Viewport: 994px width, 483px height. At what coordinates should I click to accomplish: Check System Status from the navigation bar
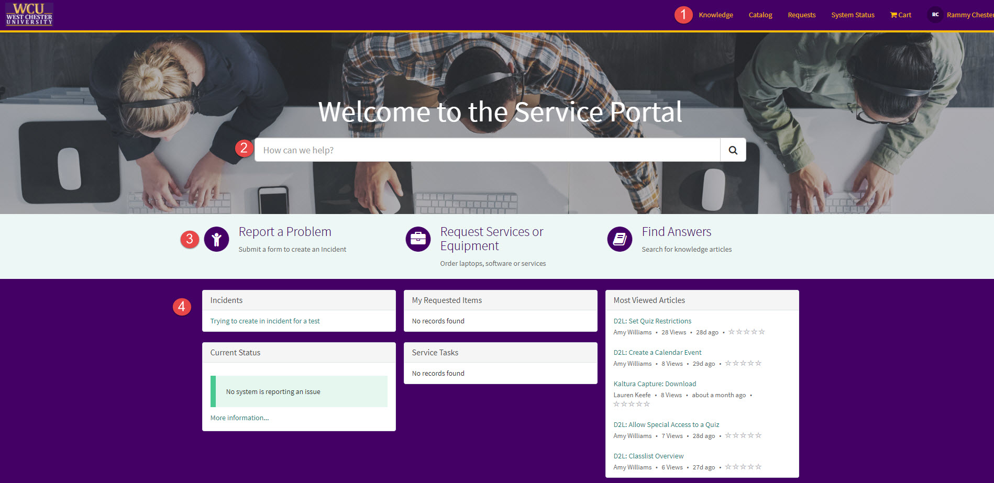pyautogui.click(x=853, y=15)
